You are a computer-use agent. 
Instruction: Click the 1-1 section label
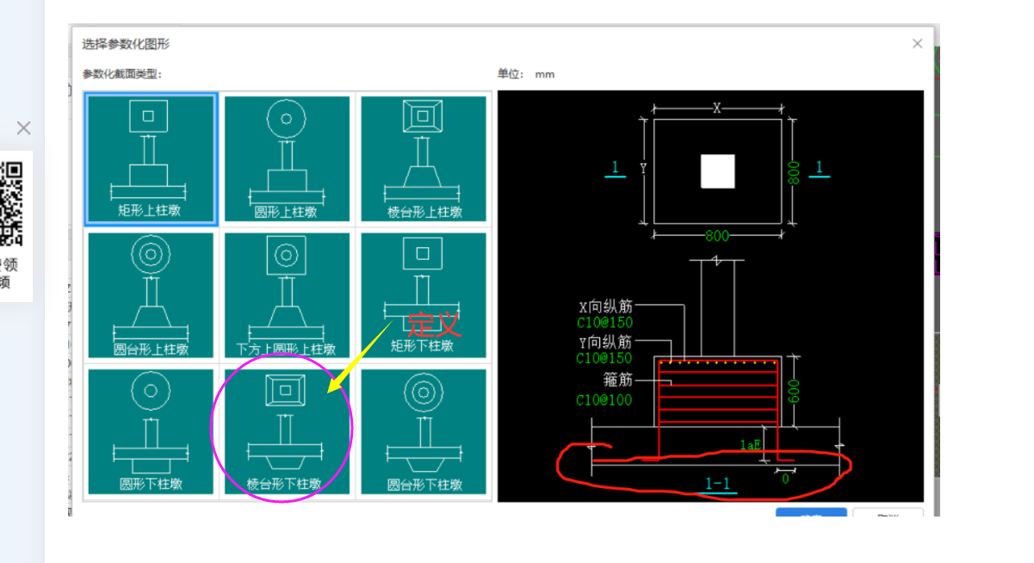pos(717,484)
